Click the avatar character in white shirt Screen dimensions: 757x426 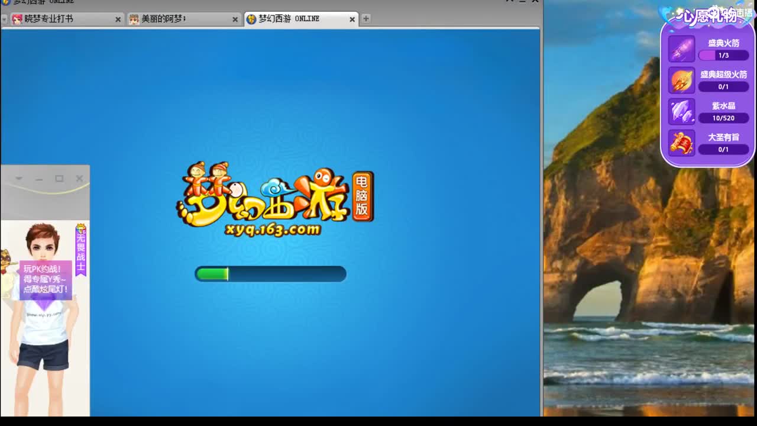pyautogui.click(x=44, y=319)
